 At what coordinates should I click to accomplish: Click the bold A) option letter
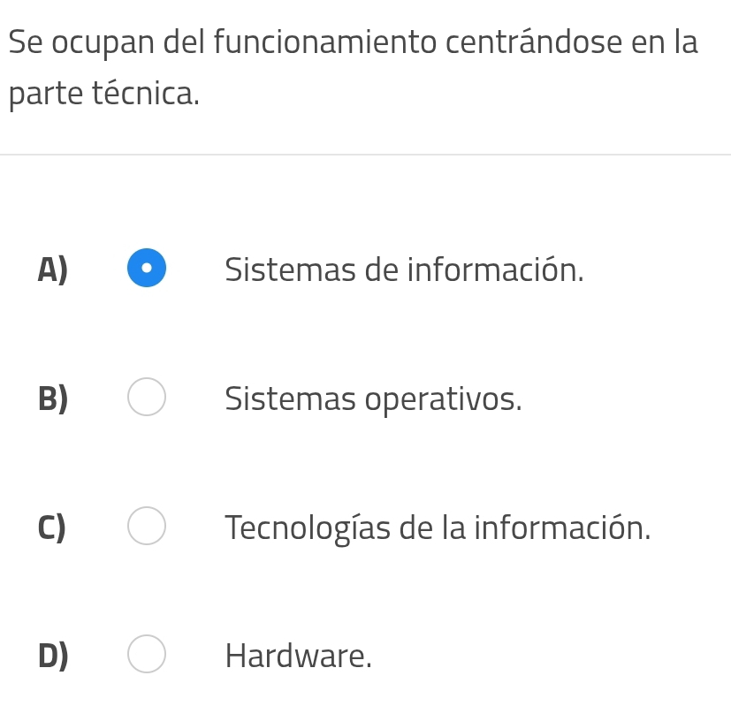pyautogui.click(x=53, y=269)
